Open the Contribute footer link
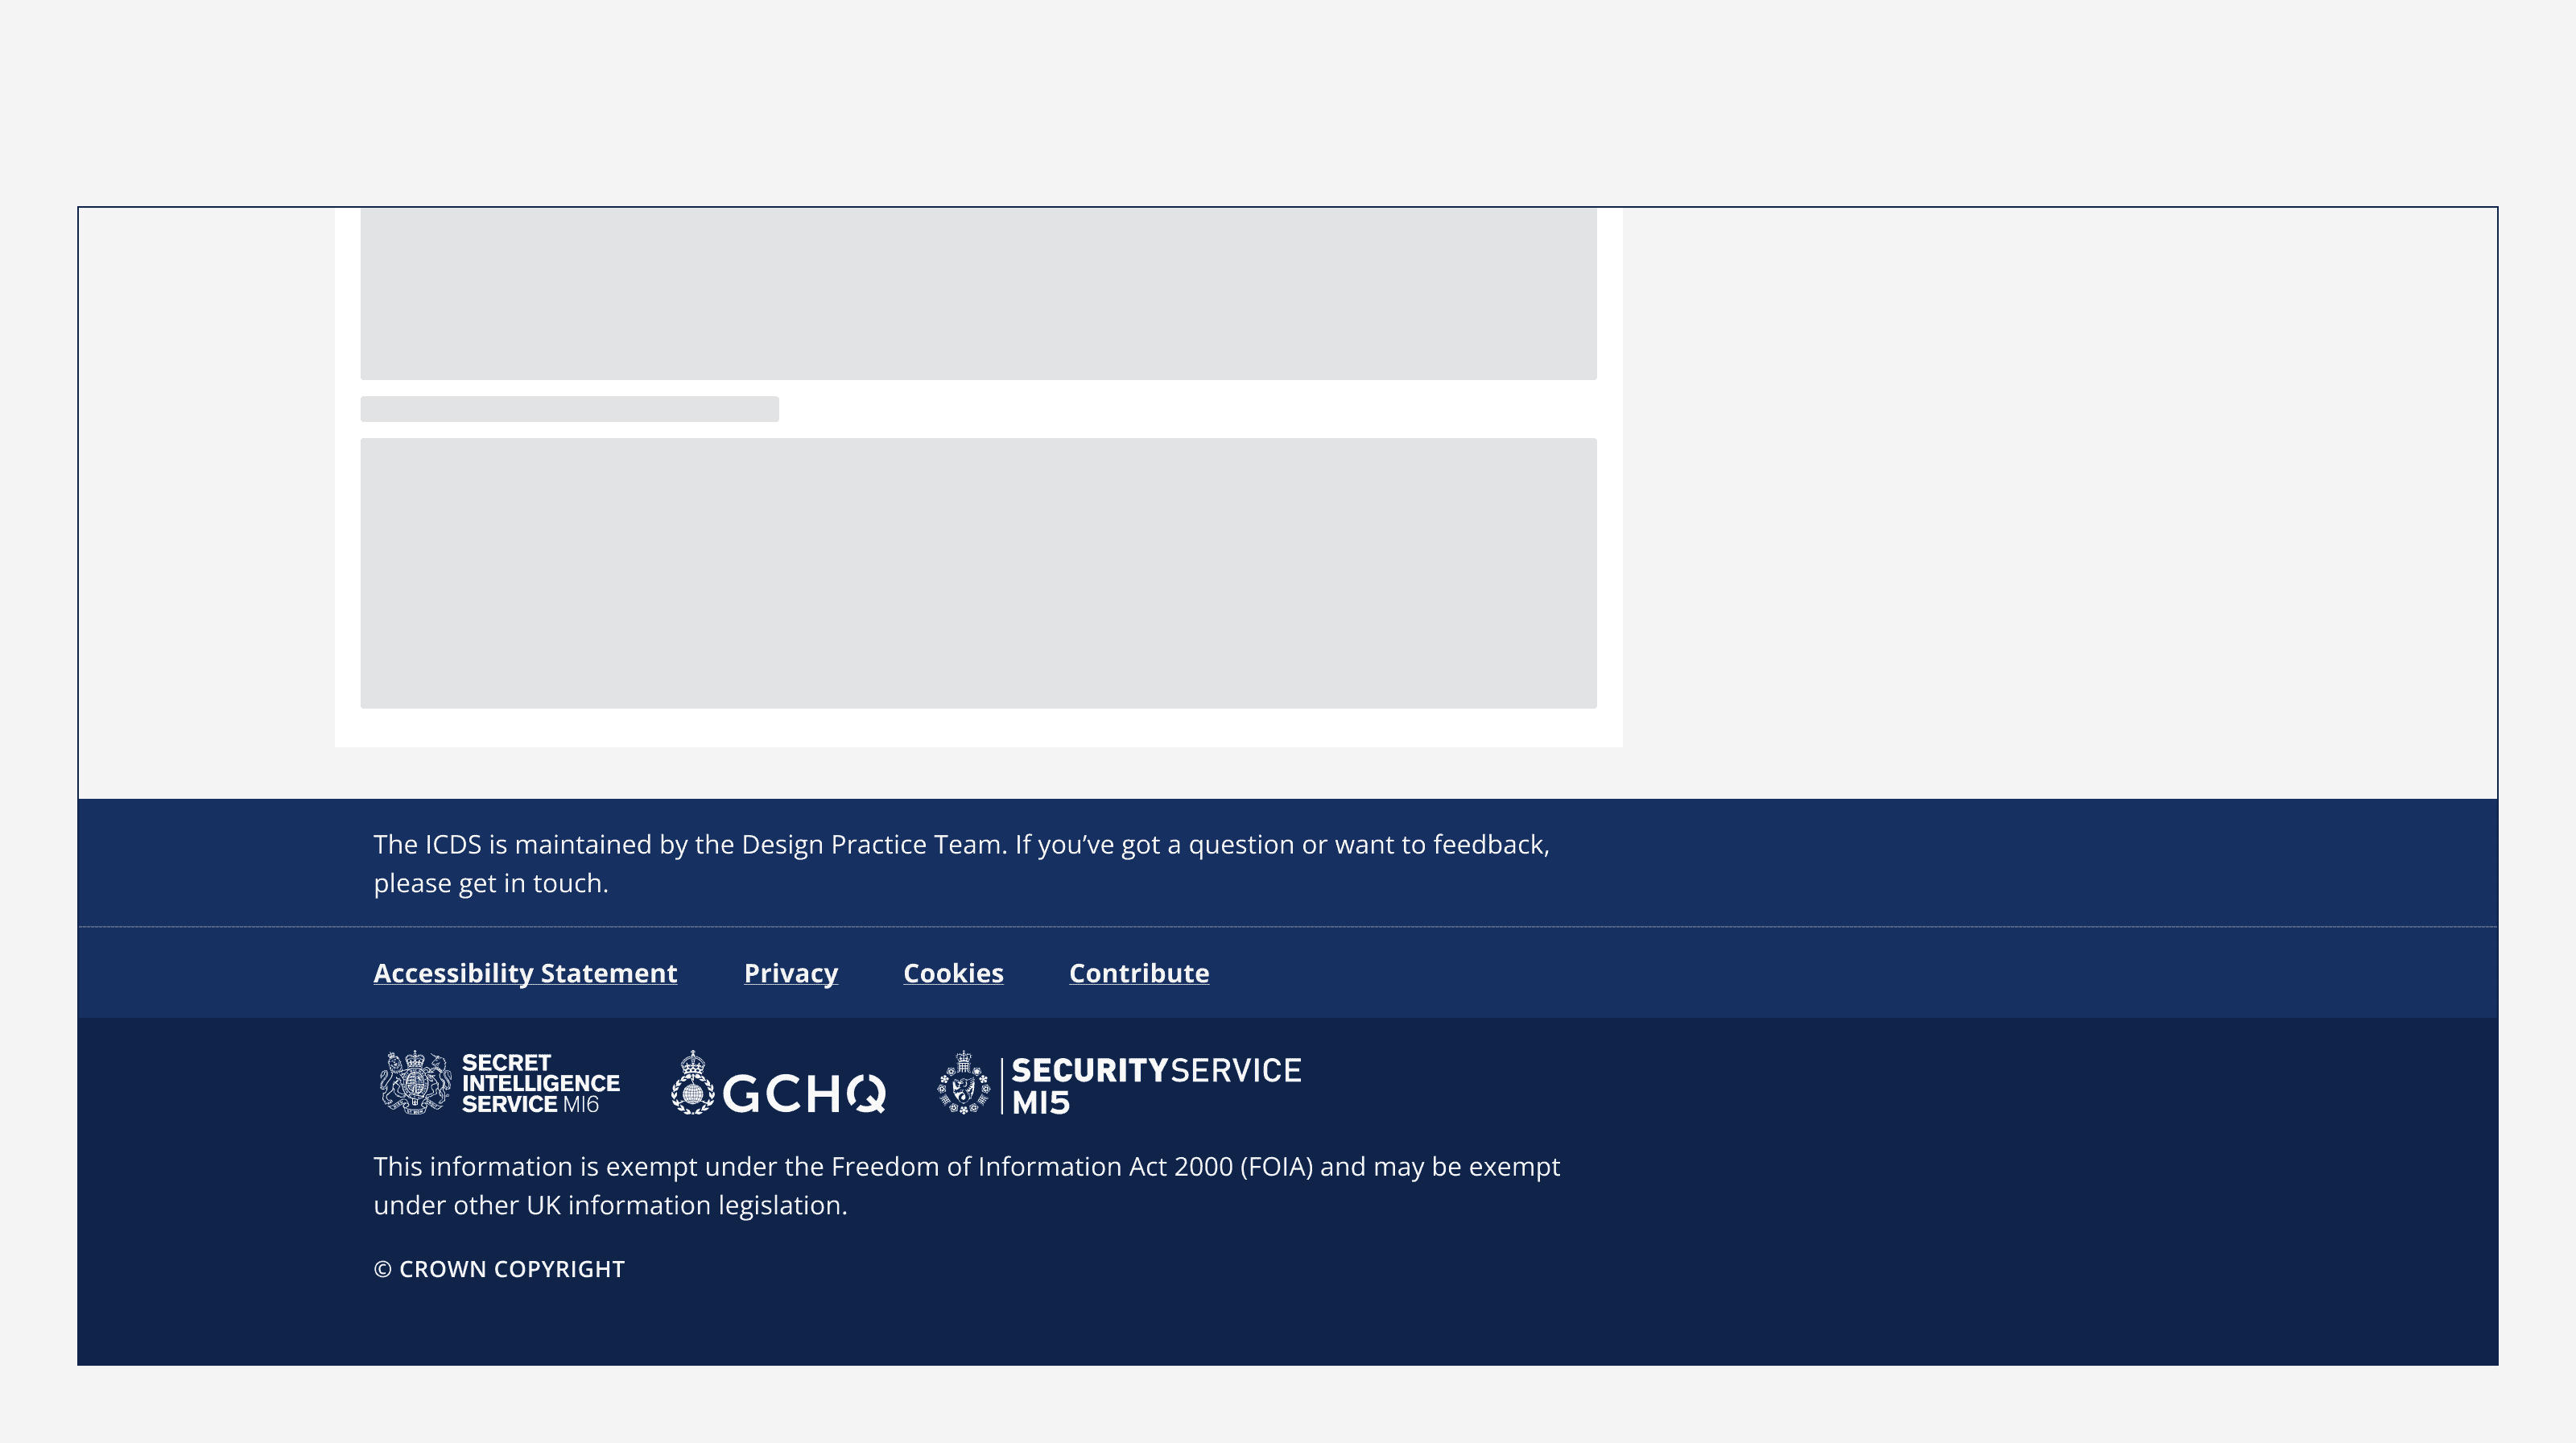2576x1443 pixels. tap(1139, 973)
